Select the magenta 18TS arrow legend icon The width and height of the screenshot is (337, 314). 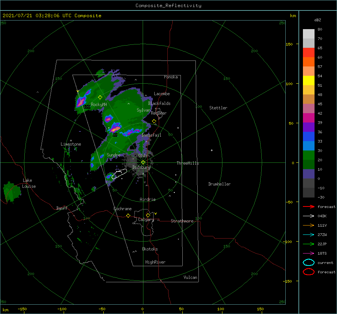point(309,253)
